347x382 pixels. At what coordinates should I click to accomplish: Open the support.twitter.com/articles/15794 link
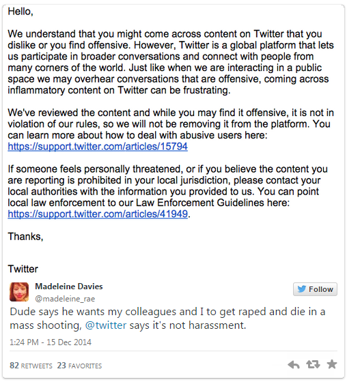click(98, 147)
